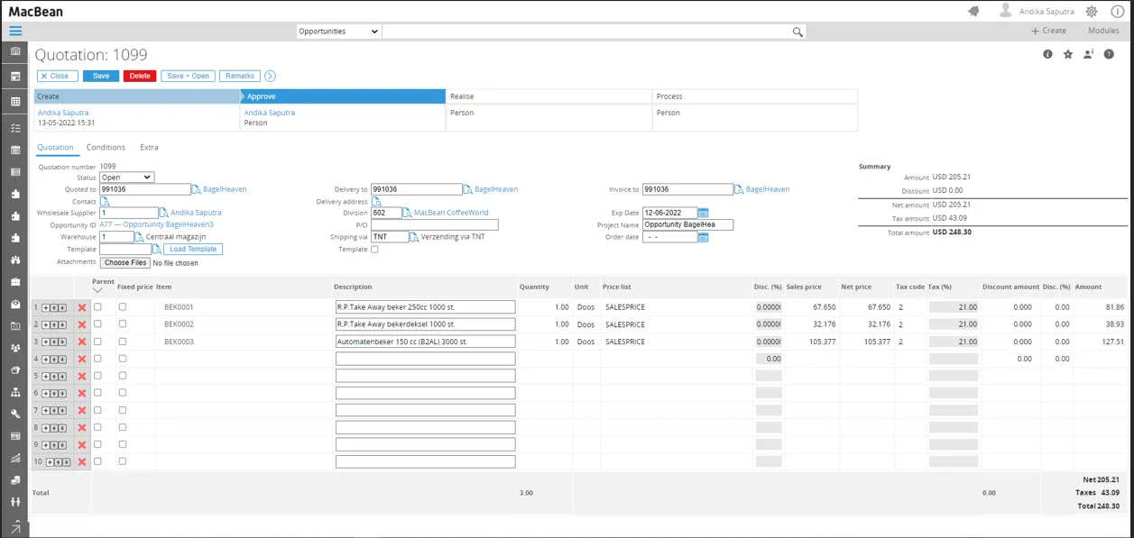Open the Opportunity BagelHeaven3 link
The height and width of the screenshot is (538, 1134).
click(x=156, y=224)
